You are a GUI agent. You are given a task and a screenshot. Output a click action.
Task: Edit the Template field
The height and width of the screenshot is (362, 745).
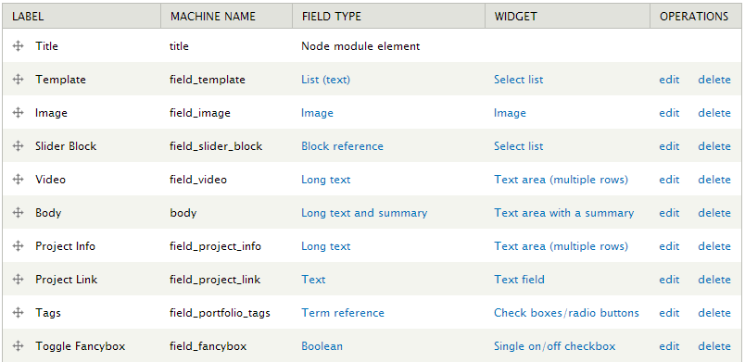pyautogui.click(x=669, y=80)
